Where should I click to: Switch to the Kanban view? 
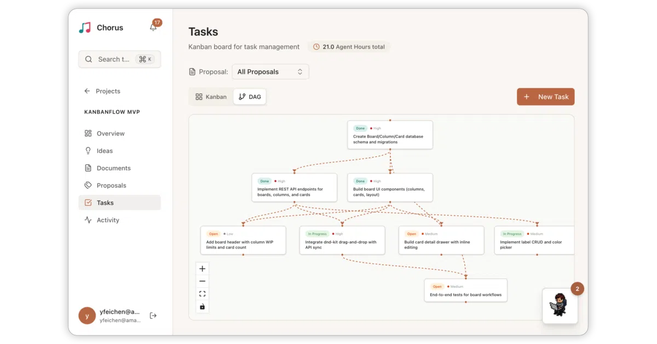pyautogui.click(x=211, y=97)
